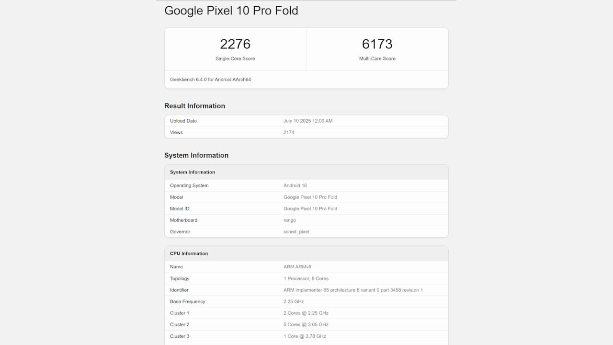613x345 pixels.
Task: Select the Views row showing 2174
Action: (x=306, y=132)
